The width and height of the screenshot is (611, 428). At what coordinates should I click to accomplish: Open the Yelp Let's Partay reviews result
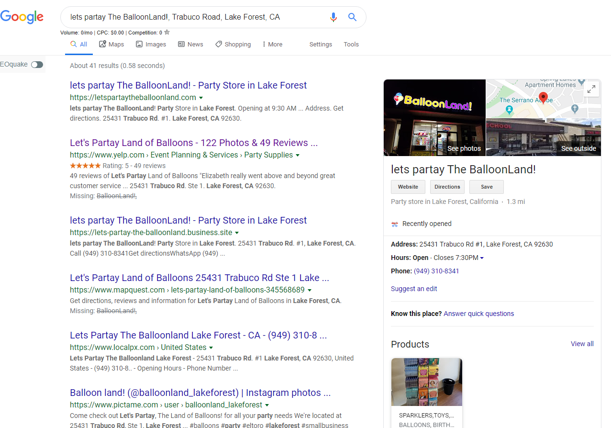[194, 143]
